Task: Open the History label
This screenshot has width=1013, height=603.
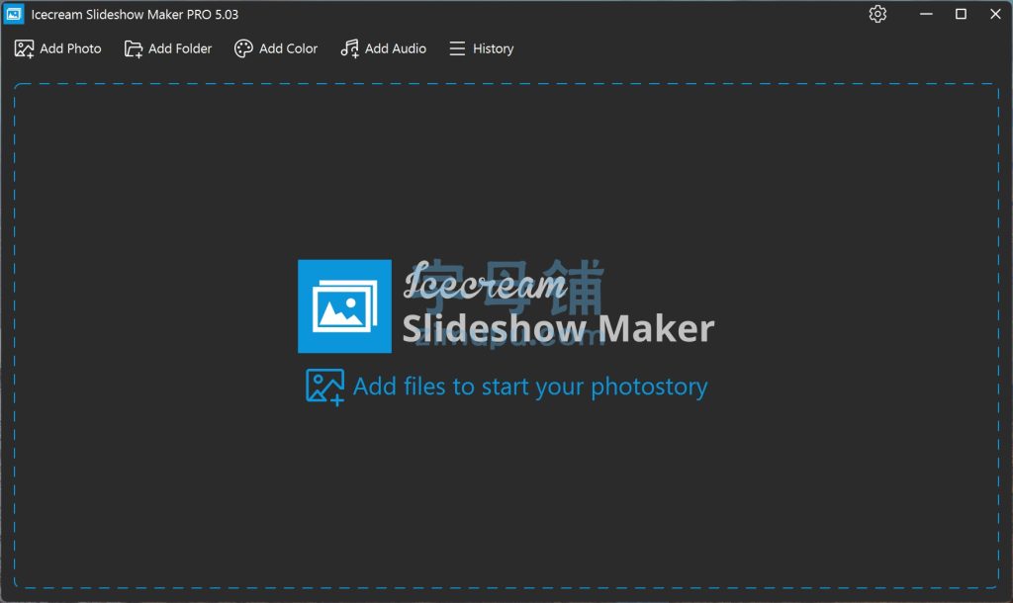Action: coord(493,49)
